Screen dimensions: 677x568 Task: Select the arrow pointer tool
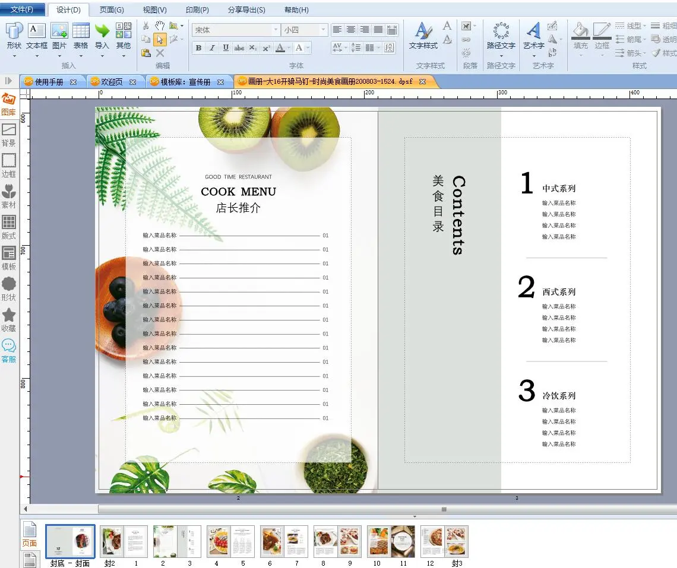[x=160, y=40]
